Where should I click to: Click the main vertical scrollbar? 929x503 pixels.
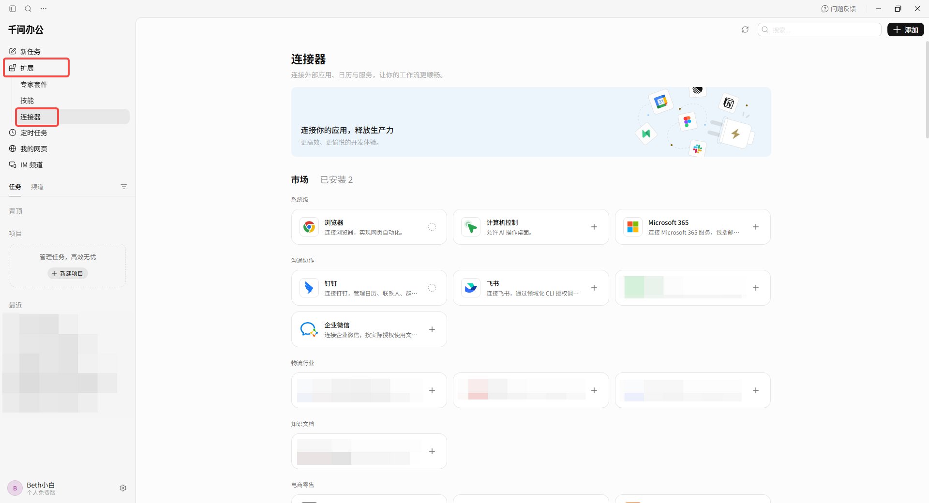[927, 89]
